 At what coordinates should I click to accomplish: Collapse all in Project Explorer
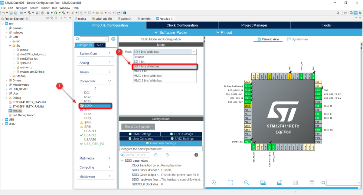(x=47, y=18)
